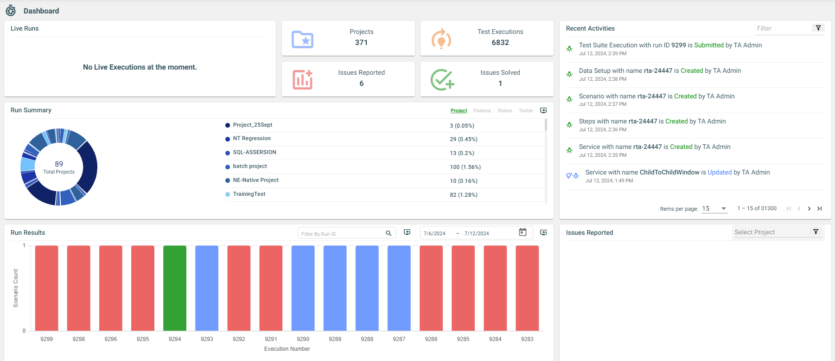Viewport: 835px width, 361px height.
Task: Jump to last page of activities
Action: click(819, 209)
